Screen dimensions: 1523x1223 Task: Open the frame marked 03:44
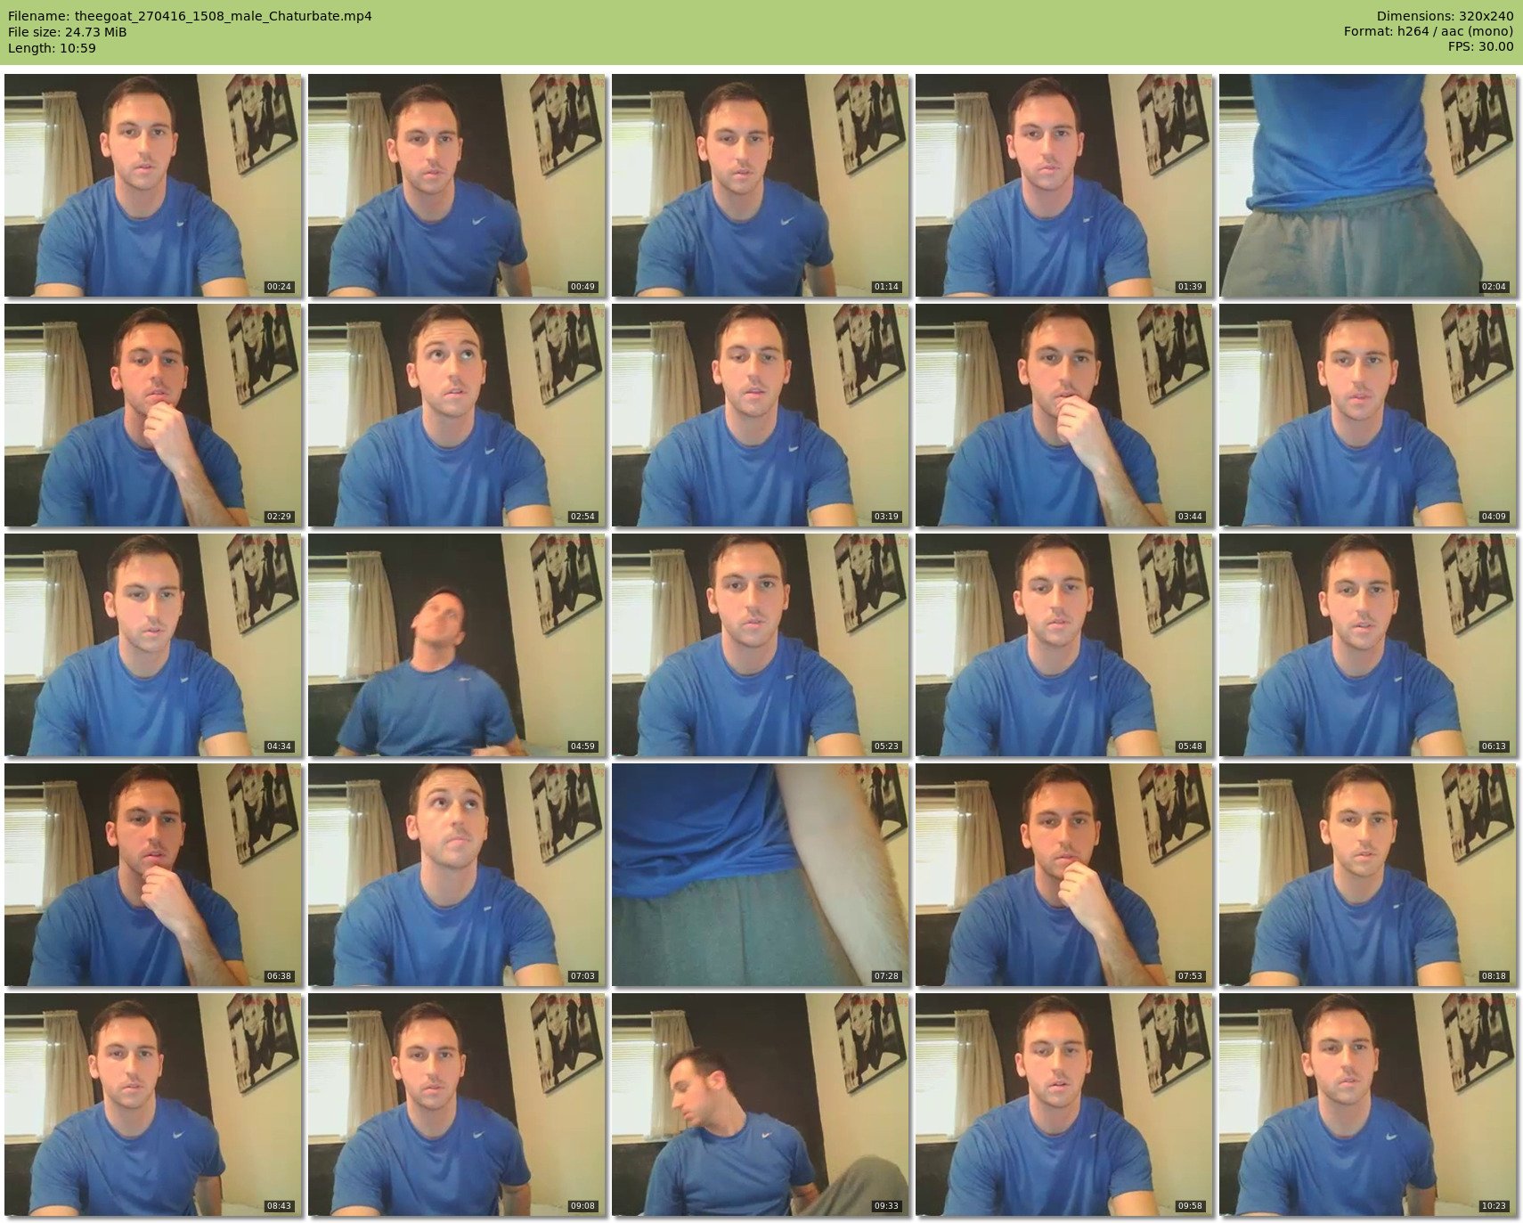point(1064,415)
